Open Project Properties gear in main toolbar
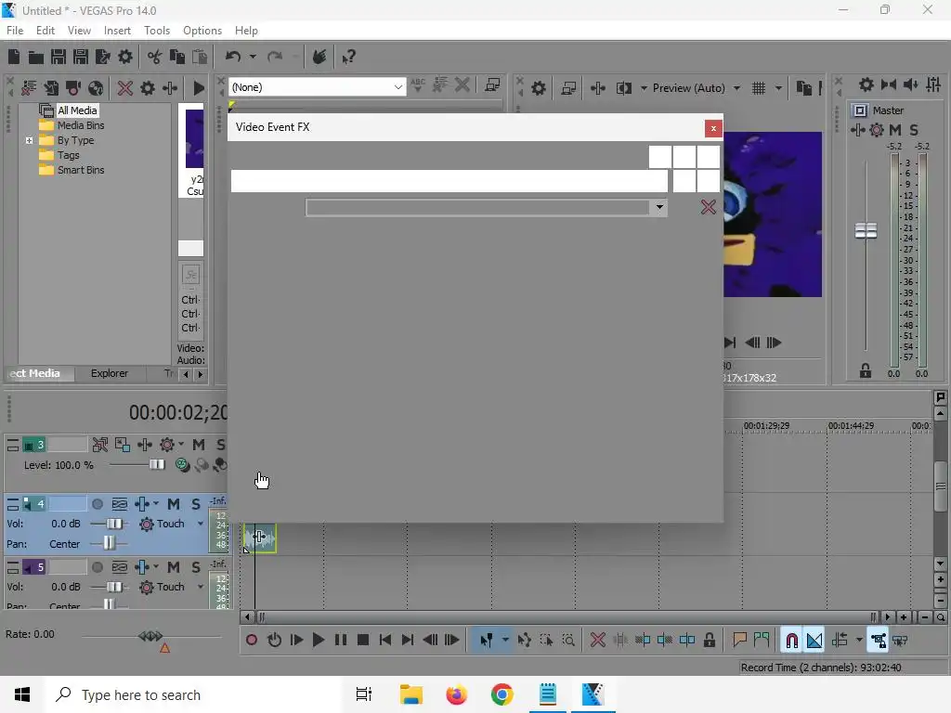Screen dimensions: 951x713 pyautogui.click(x=125, y=57)
